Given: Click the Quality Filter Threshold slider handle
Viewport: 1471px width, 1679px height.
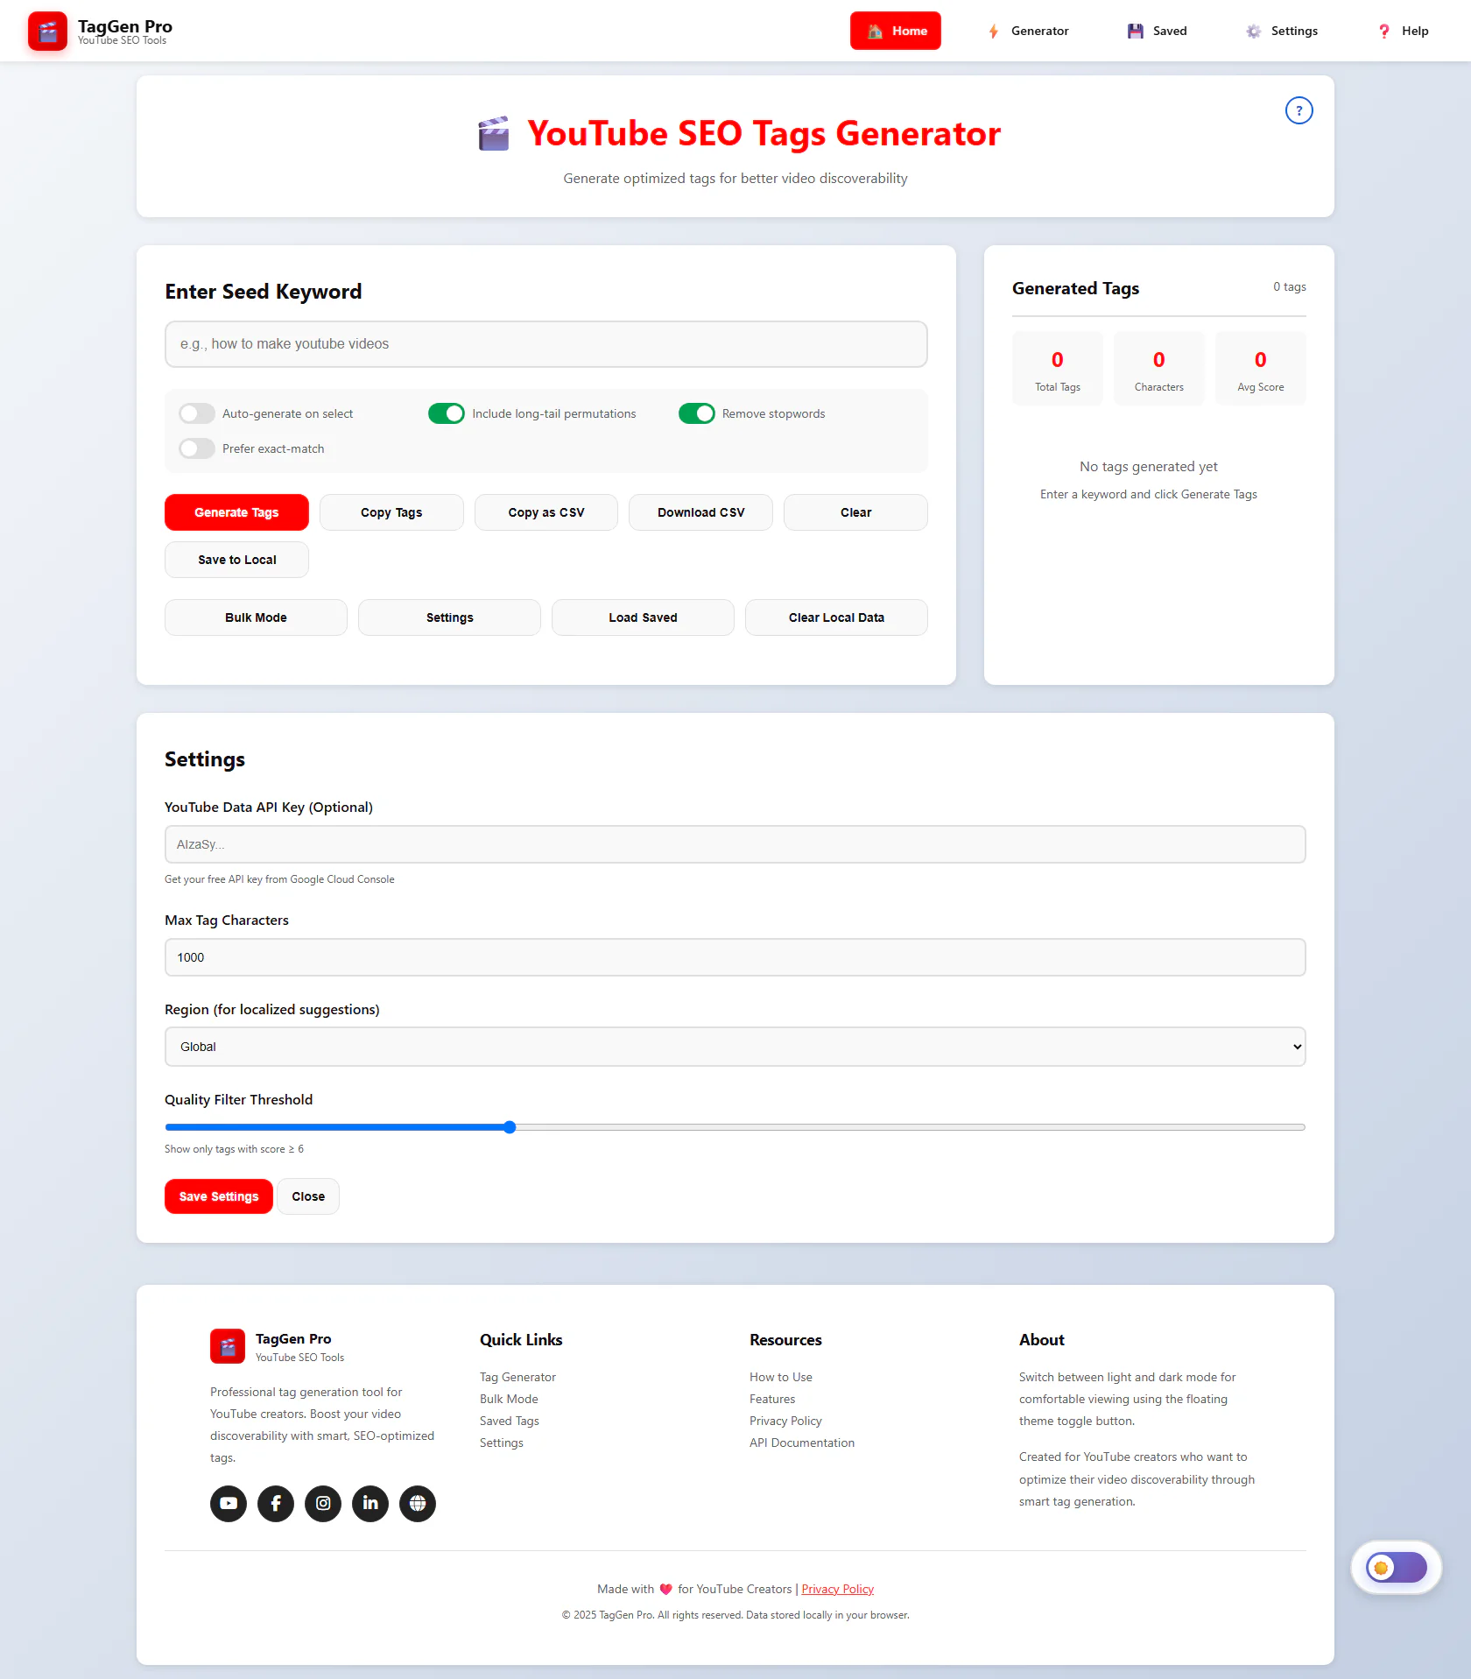Looking at the screenshot, I should (510, 1127).
